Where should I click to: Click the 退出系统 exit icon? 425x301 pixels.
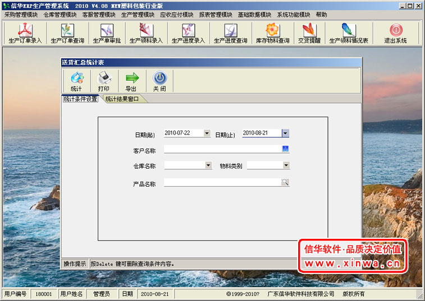pos(395,33)
